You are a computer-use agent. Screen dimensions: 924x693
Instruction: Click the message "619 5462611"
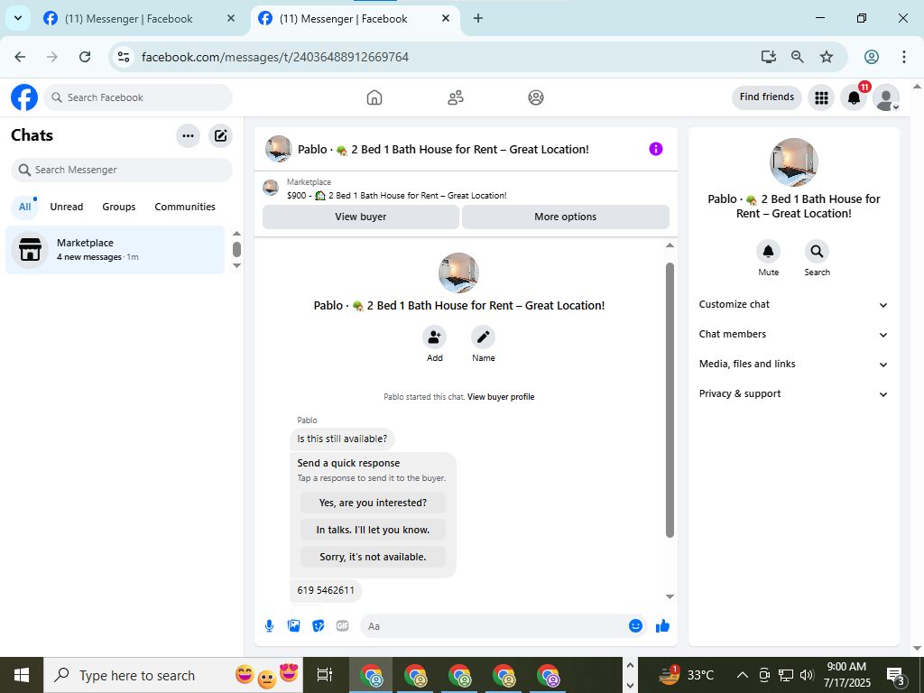tap(326, 590)
